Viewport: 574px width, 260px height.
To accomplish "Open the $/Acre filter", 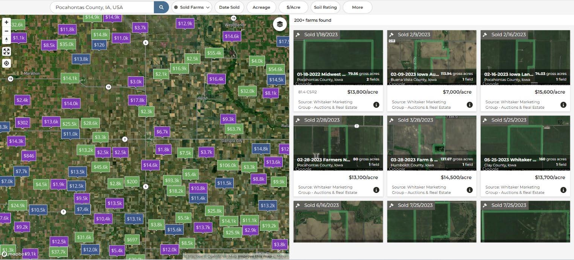I will 293,7.
